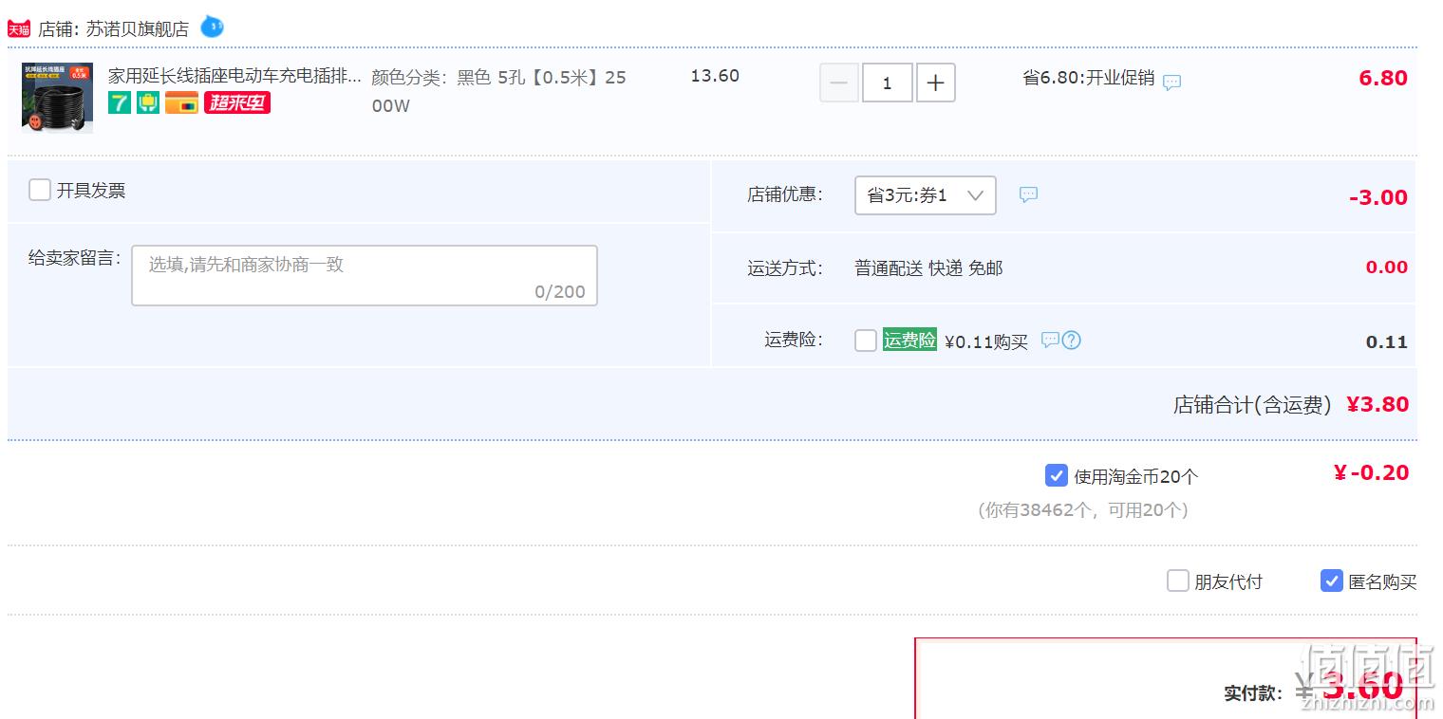
Task: Open the shipping insurance help question icon
Action: click(1072, 340)
